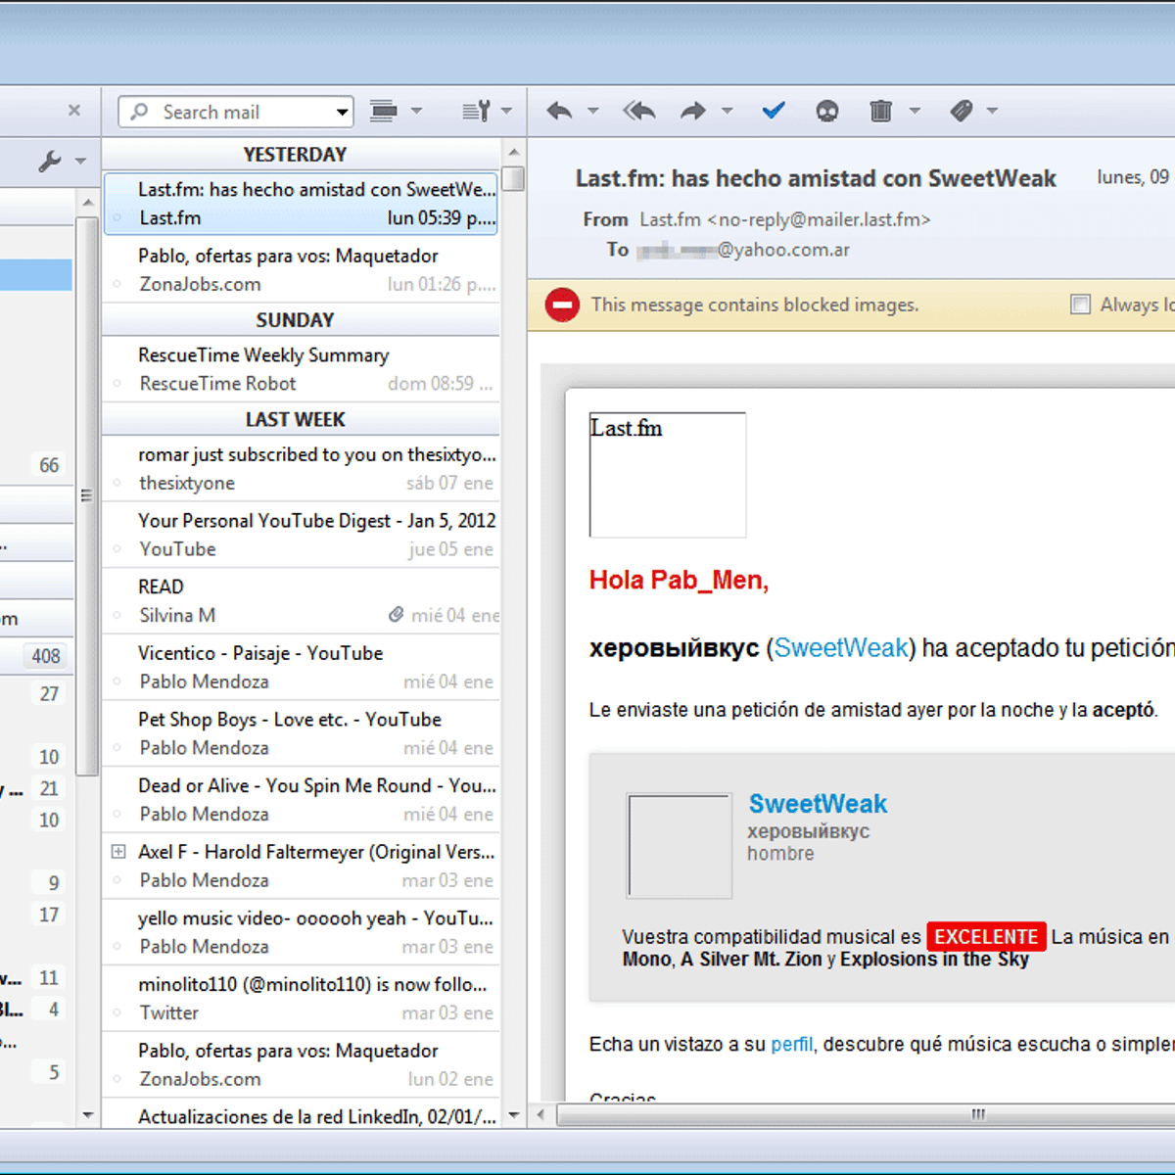1175x1175 pixels.
Task: Click the paperclip icon on Silvina M's message
Action: (397, 614)
